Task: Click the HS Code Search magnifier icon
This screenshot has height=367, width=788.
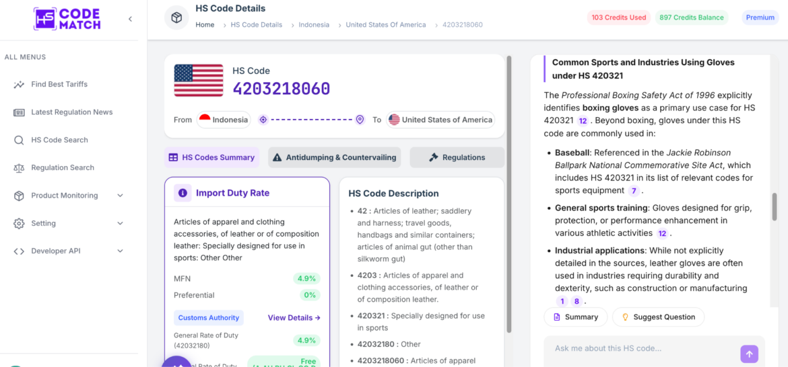Action: coord(19,140)
